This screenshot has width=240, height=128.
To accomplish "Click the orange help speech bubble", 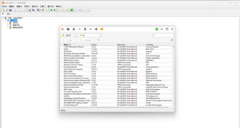I will pyautogui.click(x=102, y=29).
